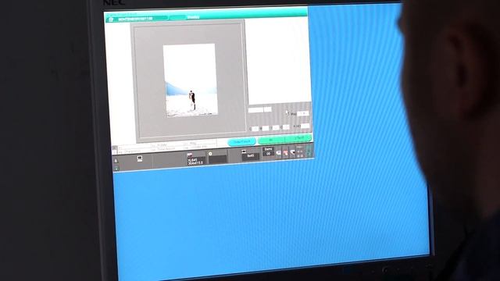
Task: Click the left half of the green button
Action: (271, 140)
